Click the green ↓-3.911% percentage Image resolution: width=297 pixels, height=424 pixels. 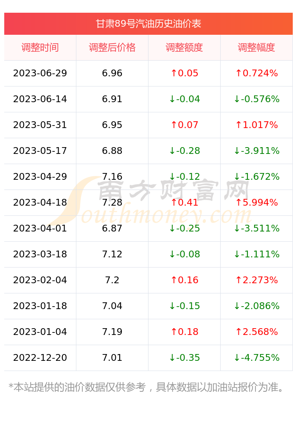[x=256, y=151]
